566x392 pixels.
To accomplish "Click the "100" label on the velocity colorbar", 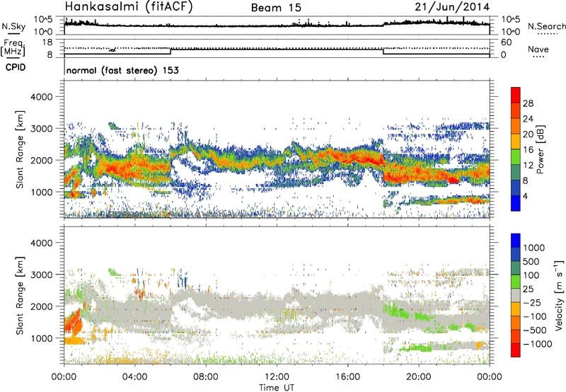I will (533, 275).
